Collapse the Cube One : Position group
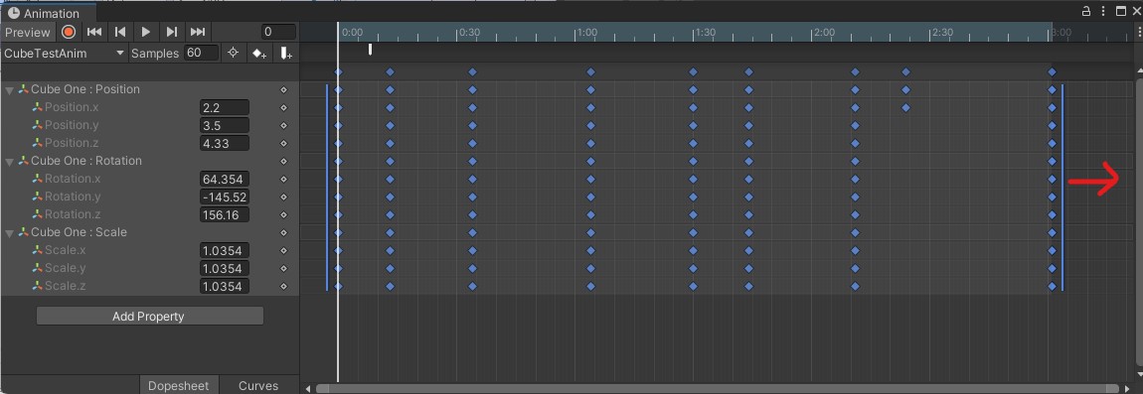This screenshot has width=1143, height=394. (x=10, y=90)
